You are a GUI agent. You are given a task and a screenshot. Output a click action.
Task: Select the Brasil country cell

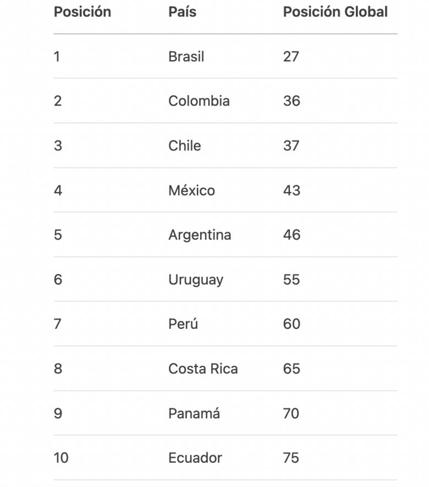[x=186, y=57]
